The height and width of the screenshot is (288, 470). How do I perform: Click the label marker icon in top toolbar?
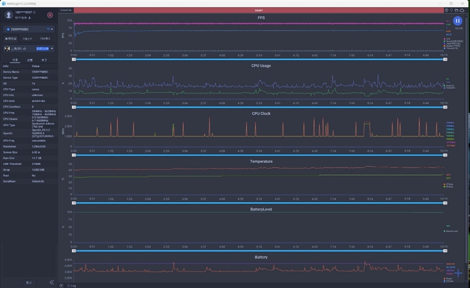coord(452,10)
